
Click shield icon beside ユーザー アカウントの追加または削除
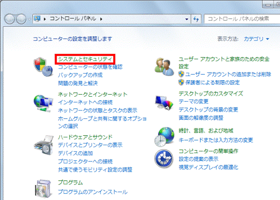[181, 74]
